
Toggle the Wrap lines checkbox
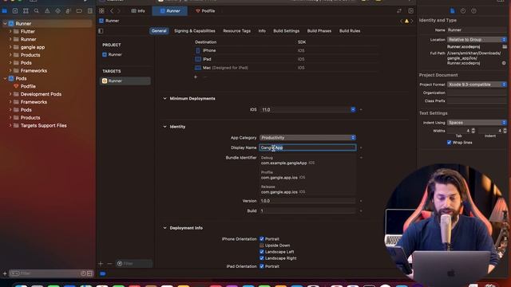pos(449,143)
